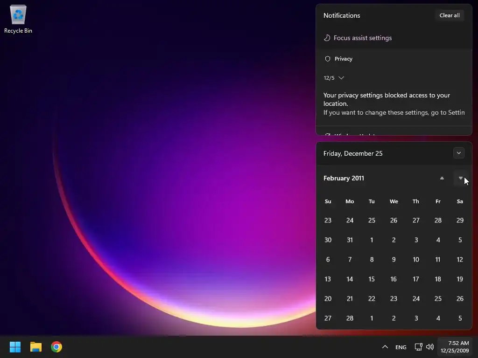This screenshot has width=478, height=358.
Task: Select February 5 in the first week
Action: click(x=460, y=240)
